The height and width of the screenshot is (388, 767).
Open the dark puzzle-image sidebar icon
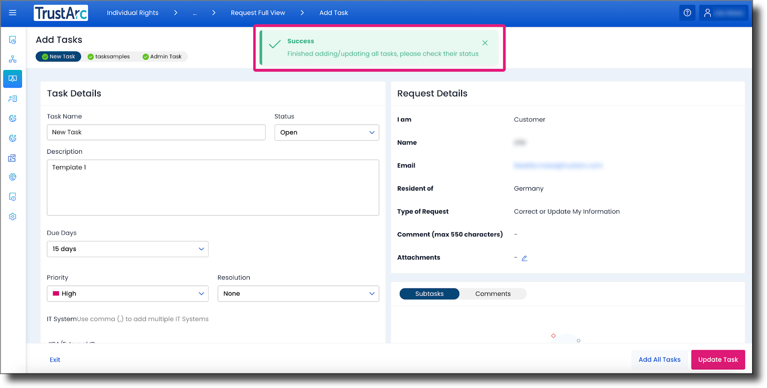(x=13, y=158)
